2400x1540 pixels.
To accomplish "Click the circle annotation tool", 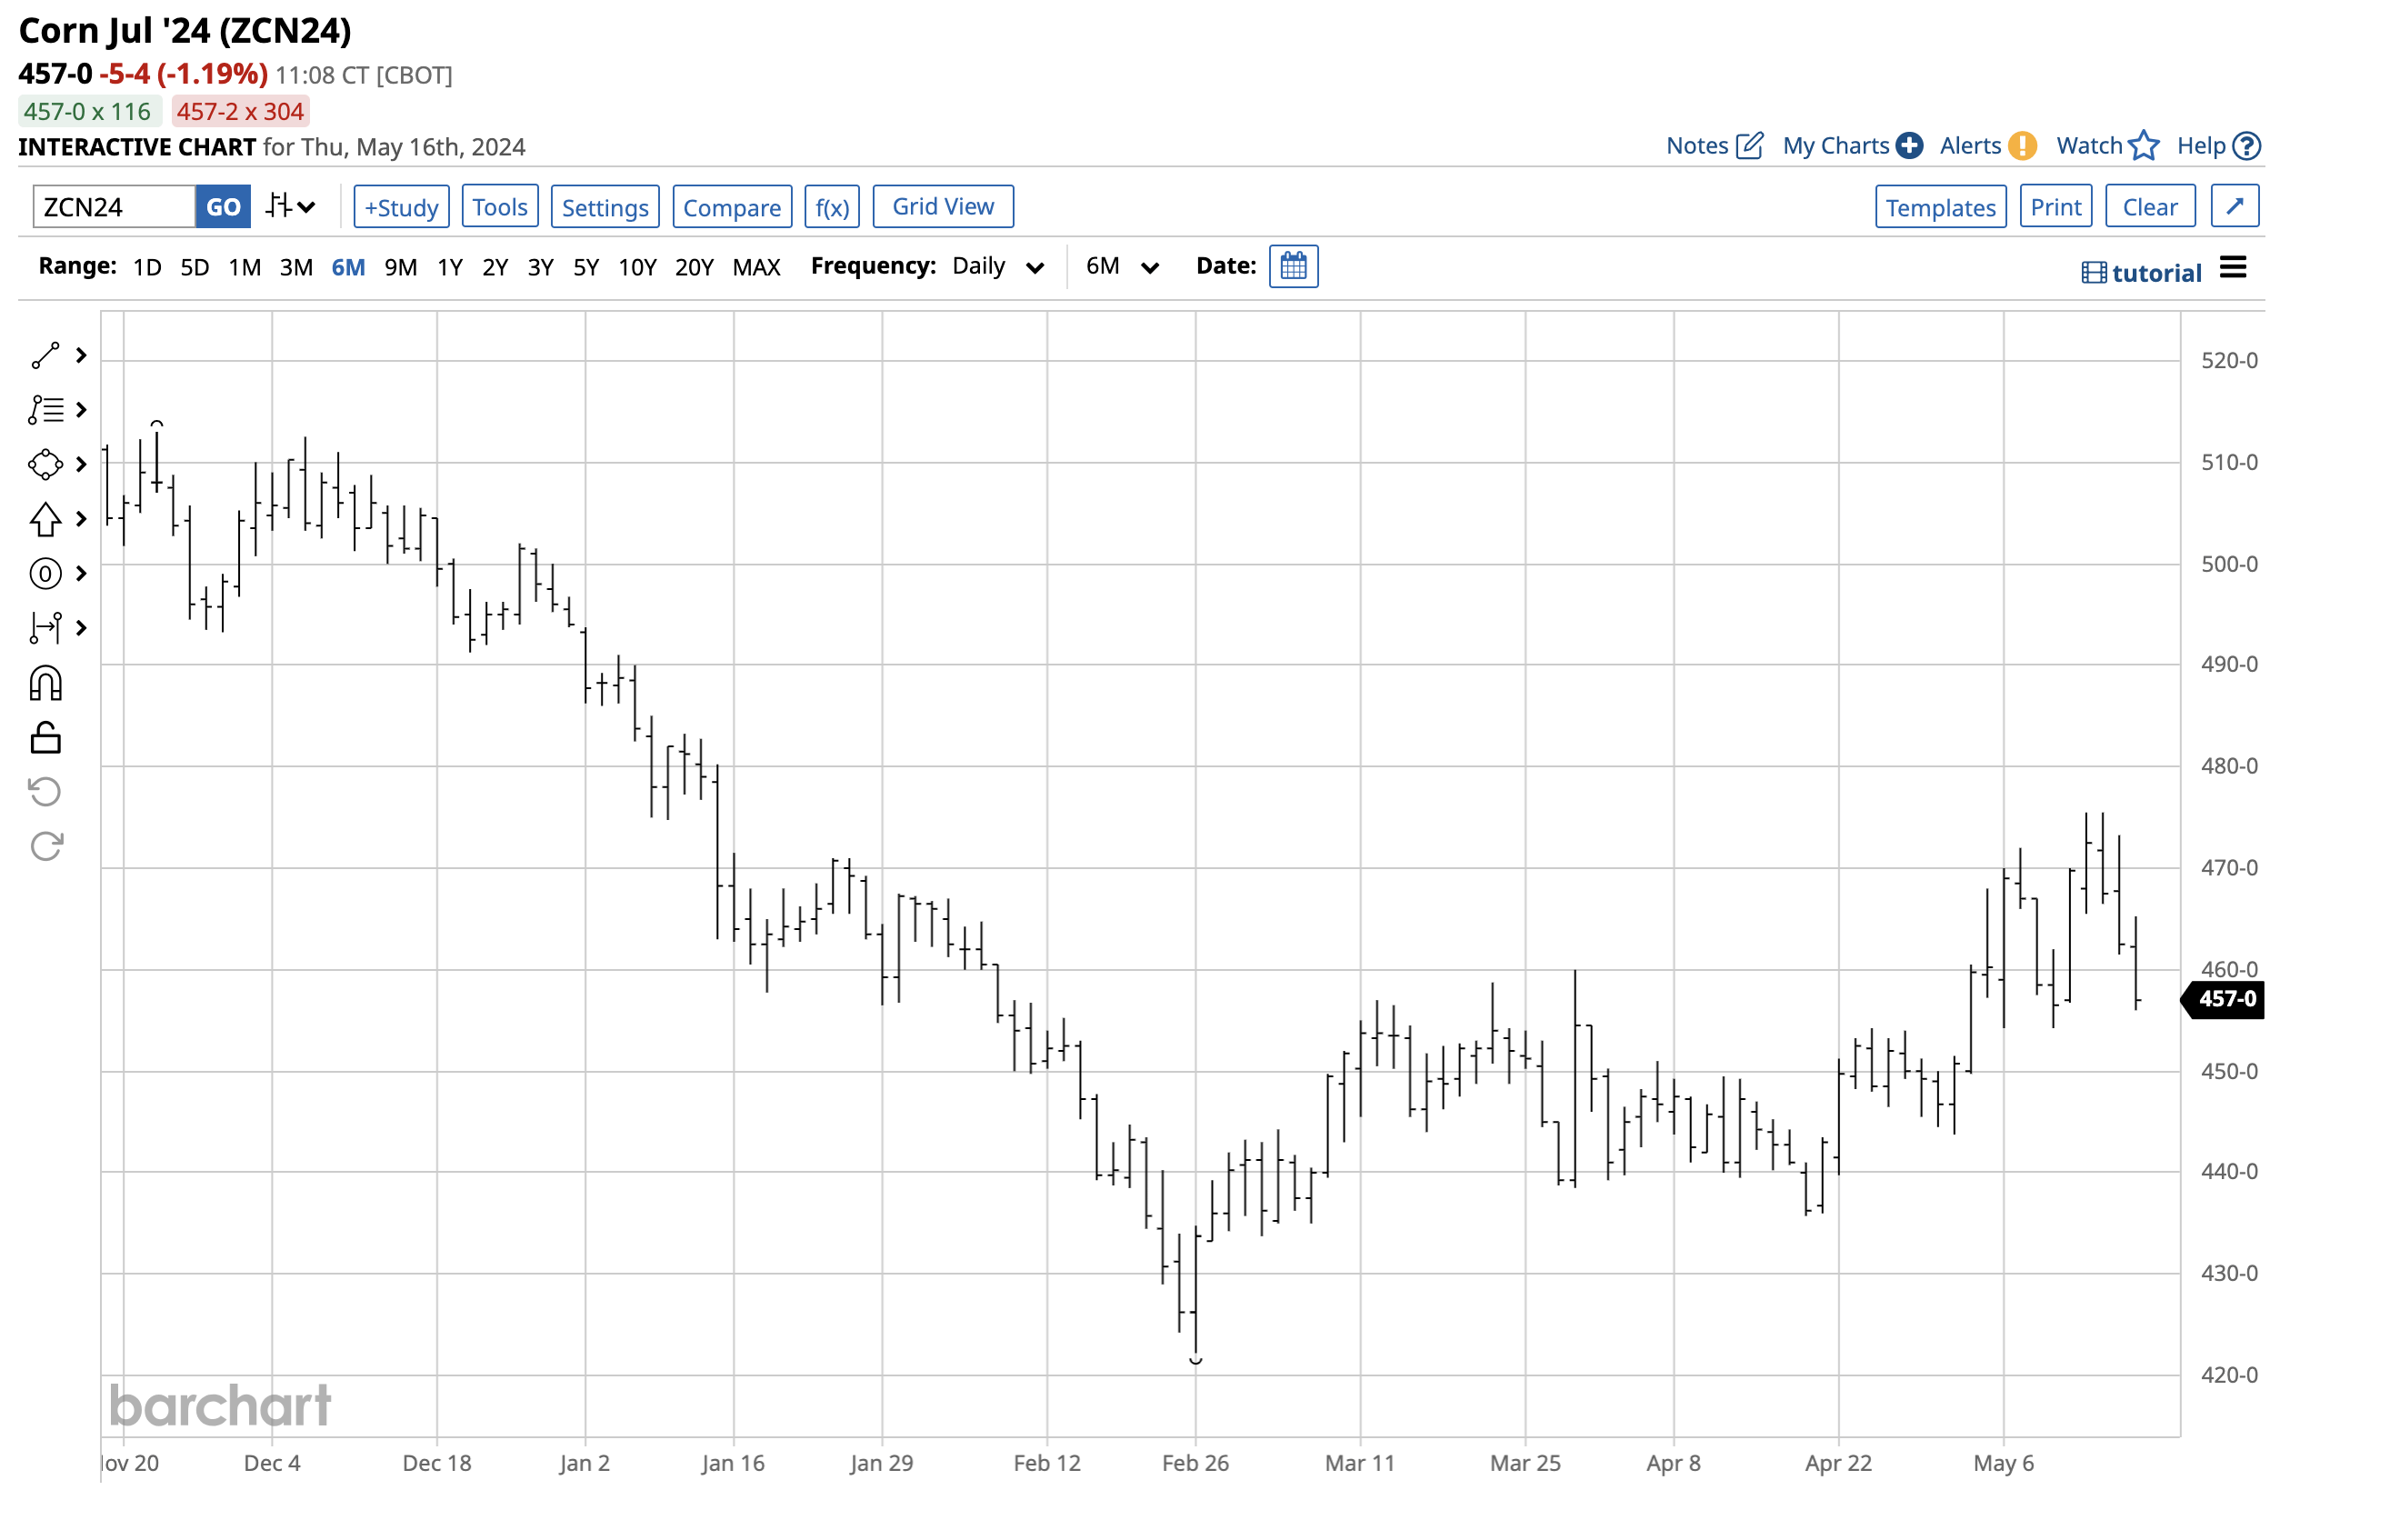I will point(45,573).
